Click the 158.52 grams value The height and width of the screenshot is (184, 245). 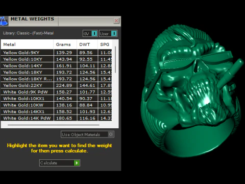click(64, 111)
